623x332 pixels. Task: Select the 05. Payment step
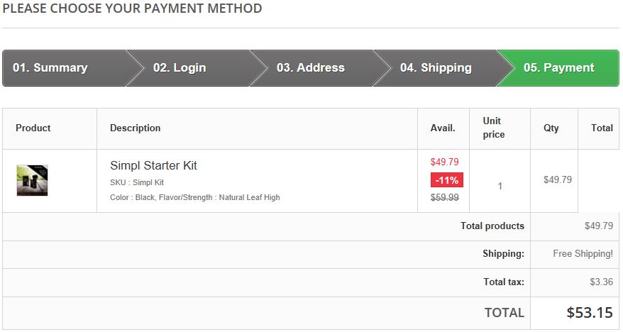point(558,68)
